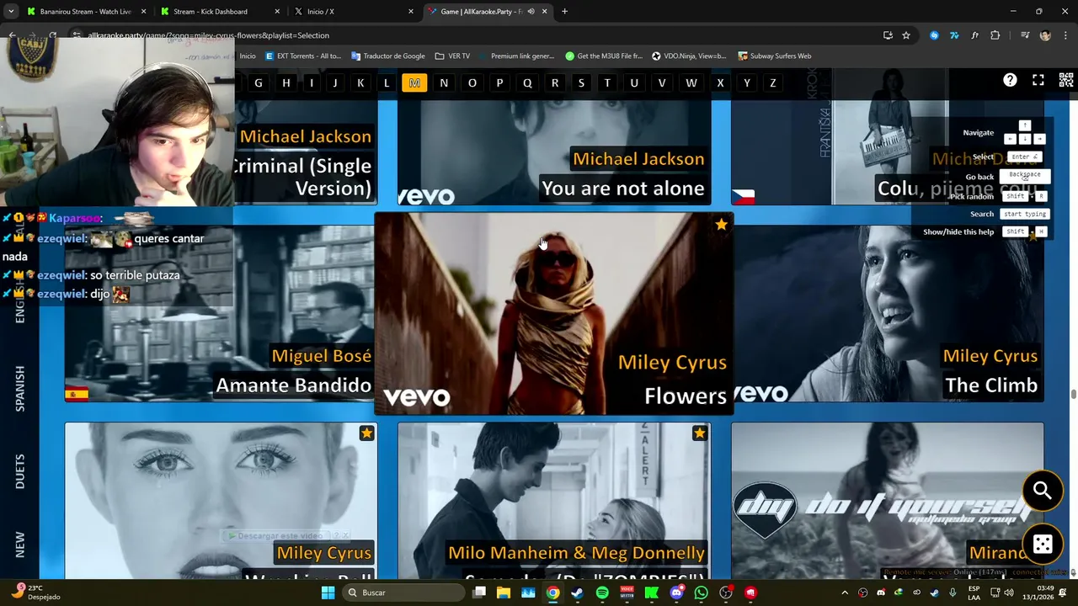Select letter T in the alphabet bar

607,82
